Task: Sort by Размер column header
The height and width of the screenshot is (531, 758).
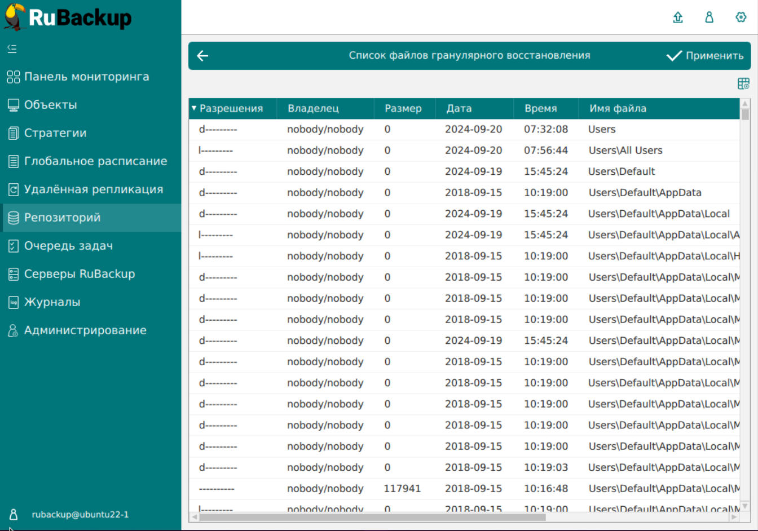Action: [x=403, y=109]
